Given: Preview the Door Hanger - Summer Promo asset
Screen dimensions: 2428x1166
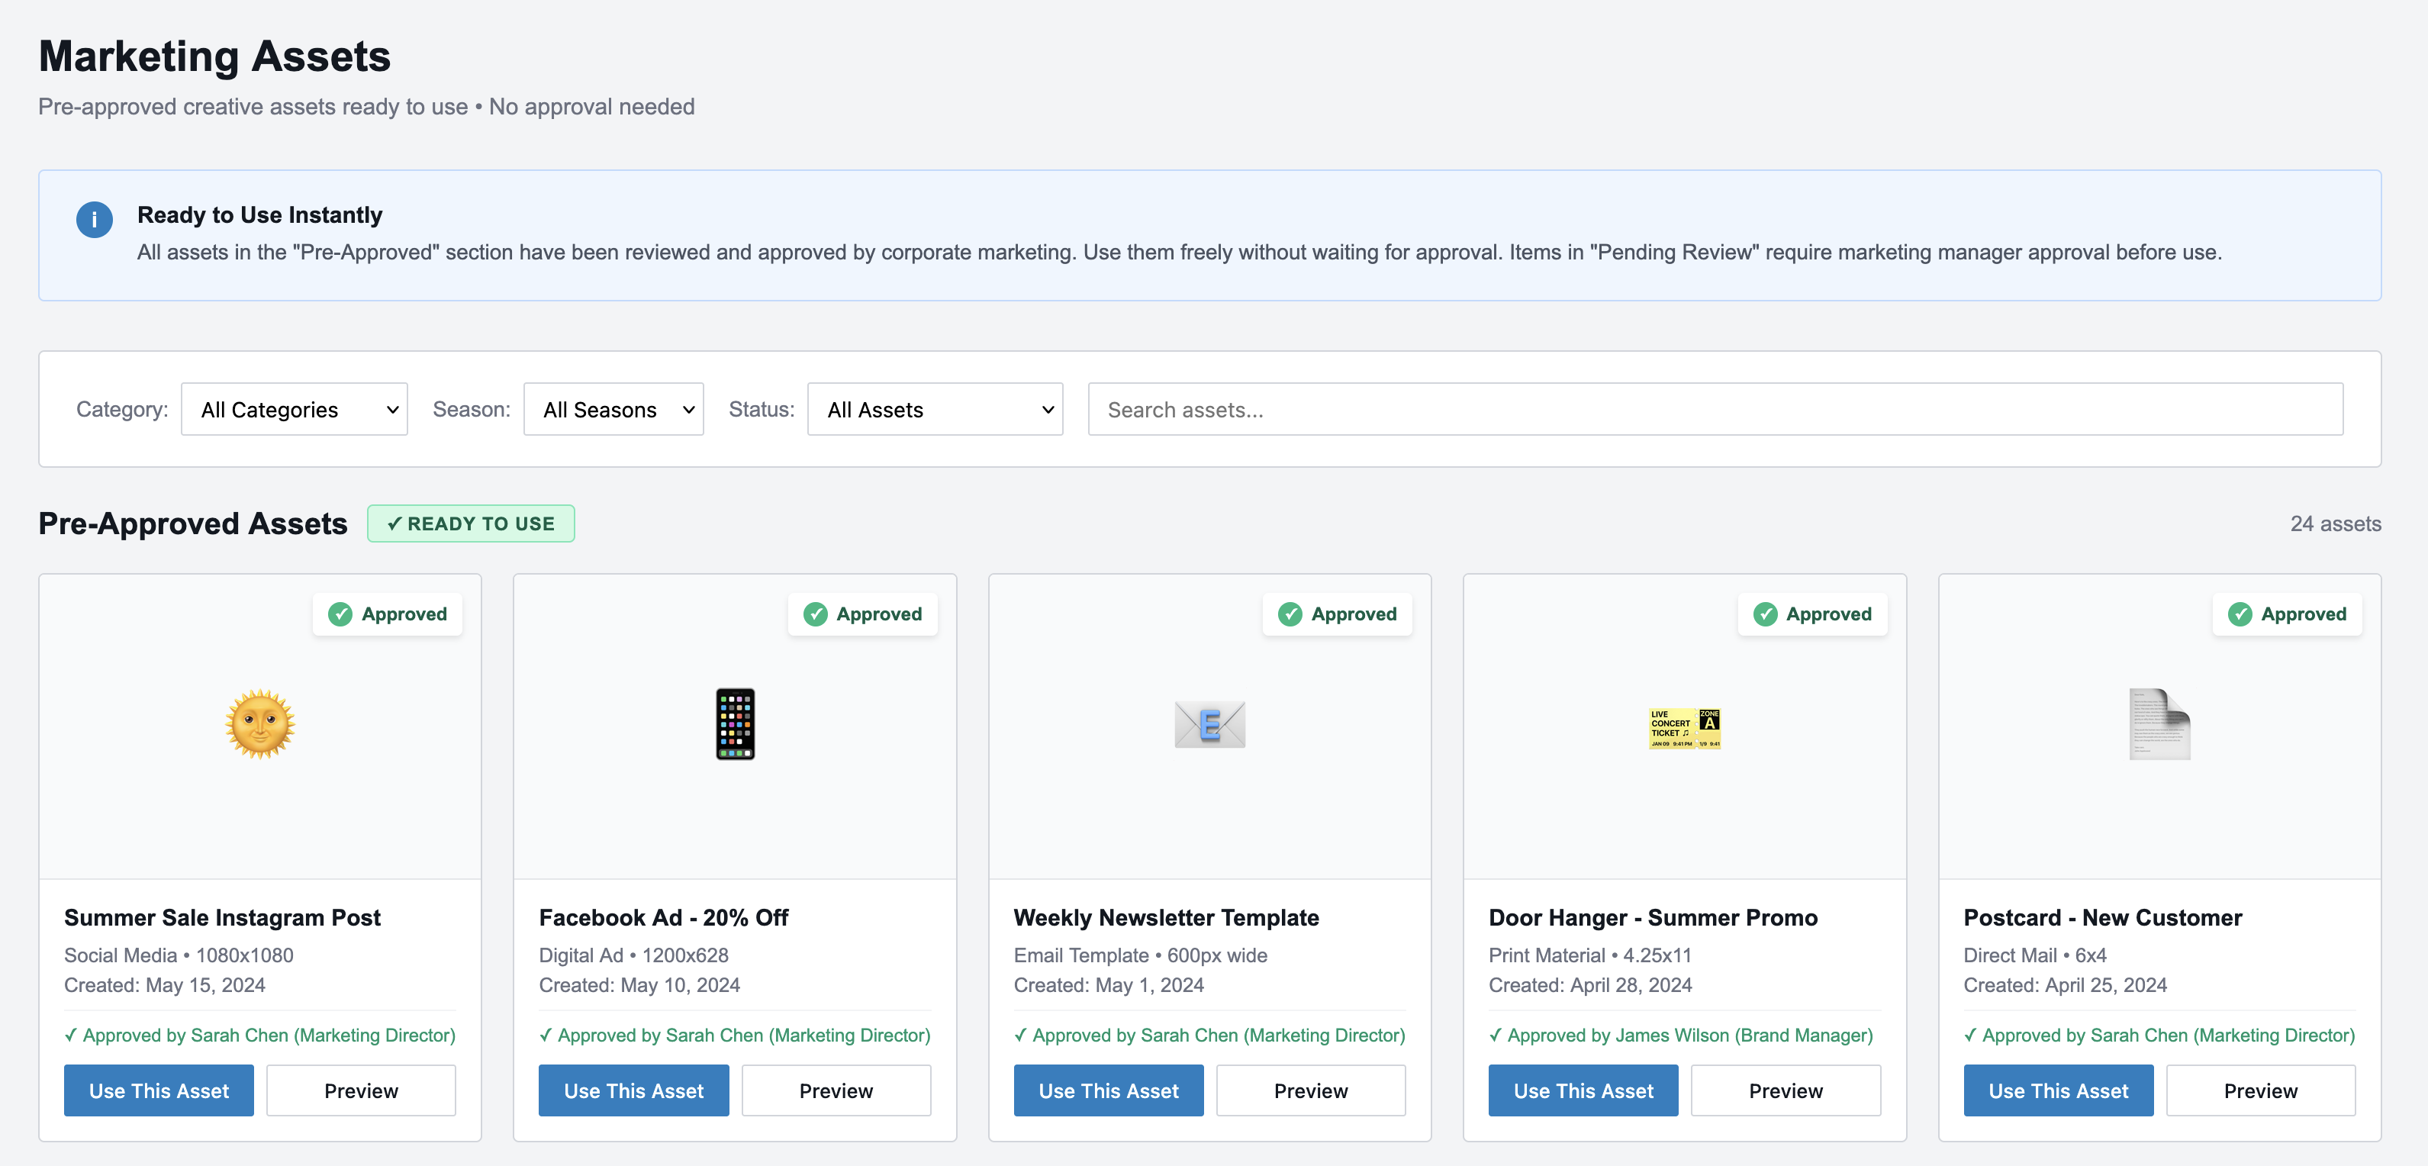Looking at the screenshot, I should click(x=1786, y=1090).
